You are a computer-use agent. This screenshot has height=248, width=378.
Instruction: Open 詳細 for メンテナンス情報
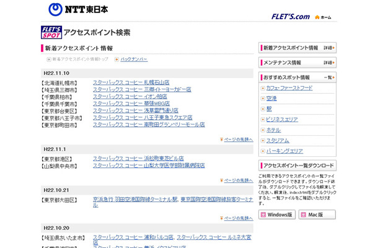[x=329, y=63]
